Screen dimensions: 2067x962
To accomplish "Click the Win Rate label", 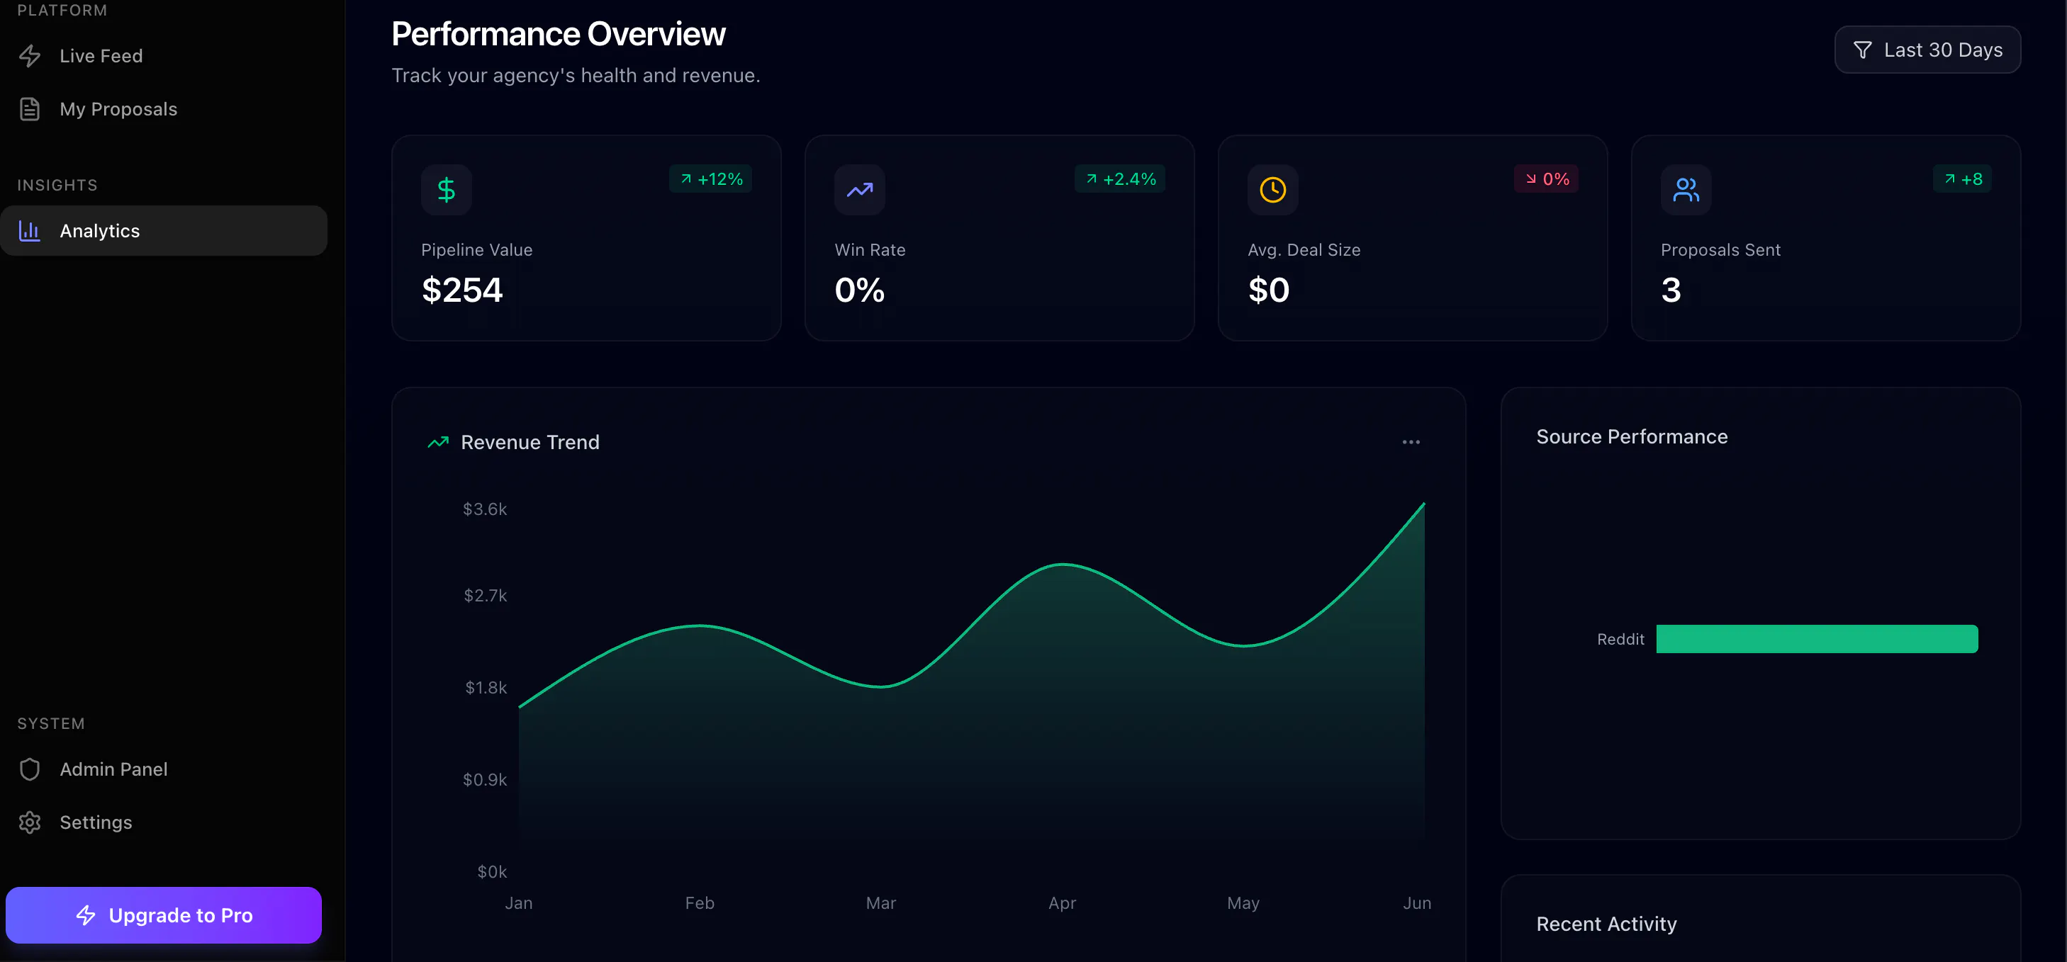I will tap(870, 250).
